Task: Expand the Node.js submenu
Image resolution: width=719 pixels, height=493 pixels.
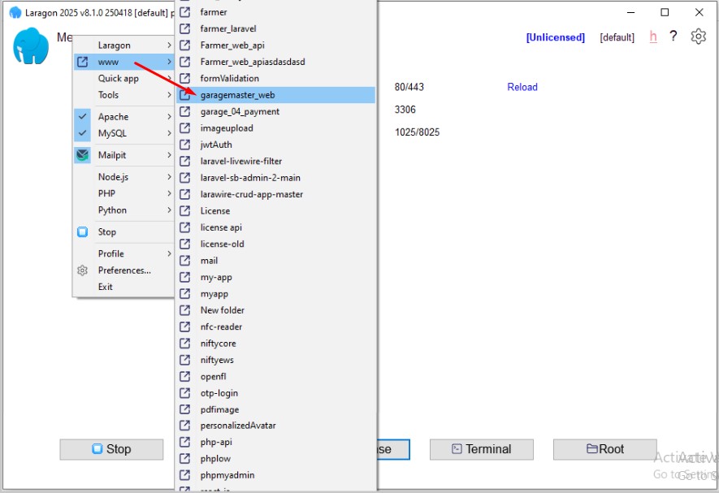Action: pos(123,176)
